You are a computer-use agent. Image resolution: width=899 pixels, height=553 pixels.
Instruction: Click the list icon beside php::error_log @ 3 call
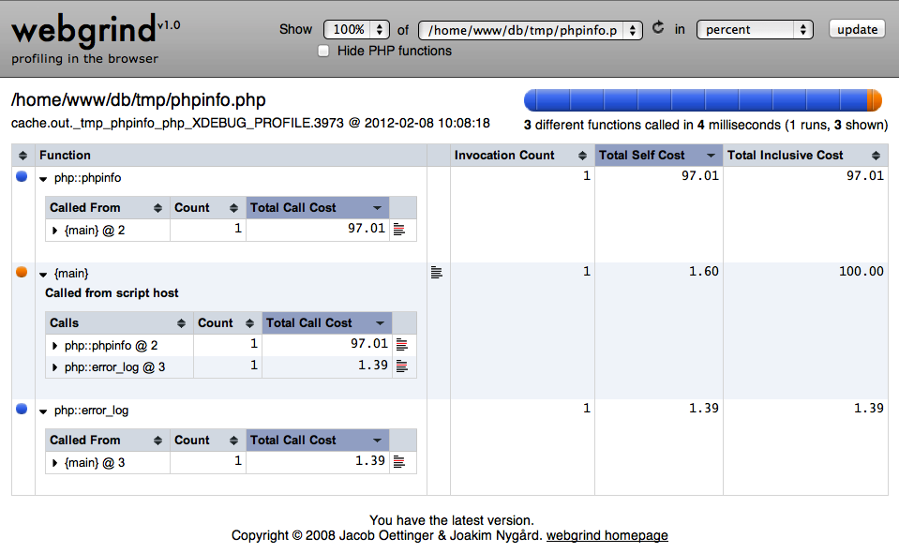403,366
